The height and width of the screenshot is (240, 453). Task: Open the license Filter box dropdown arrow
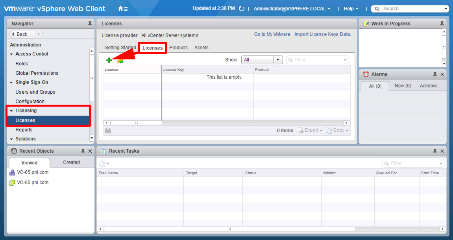click(x=345, y=60)
